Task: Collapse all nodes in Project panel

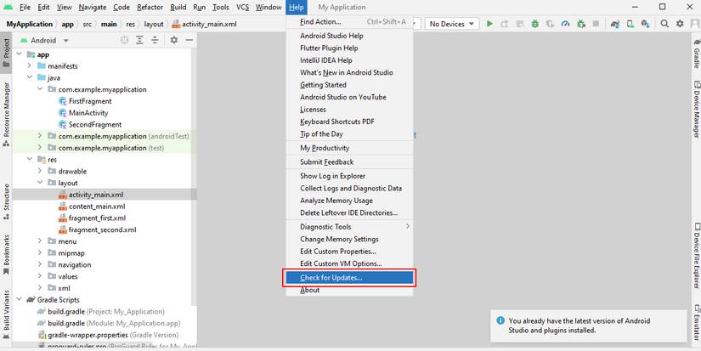Action: coord(155,40)
